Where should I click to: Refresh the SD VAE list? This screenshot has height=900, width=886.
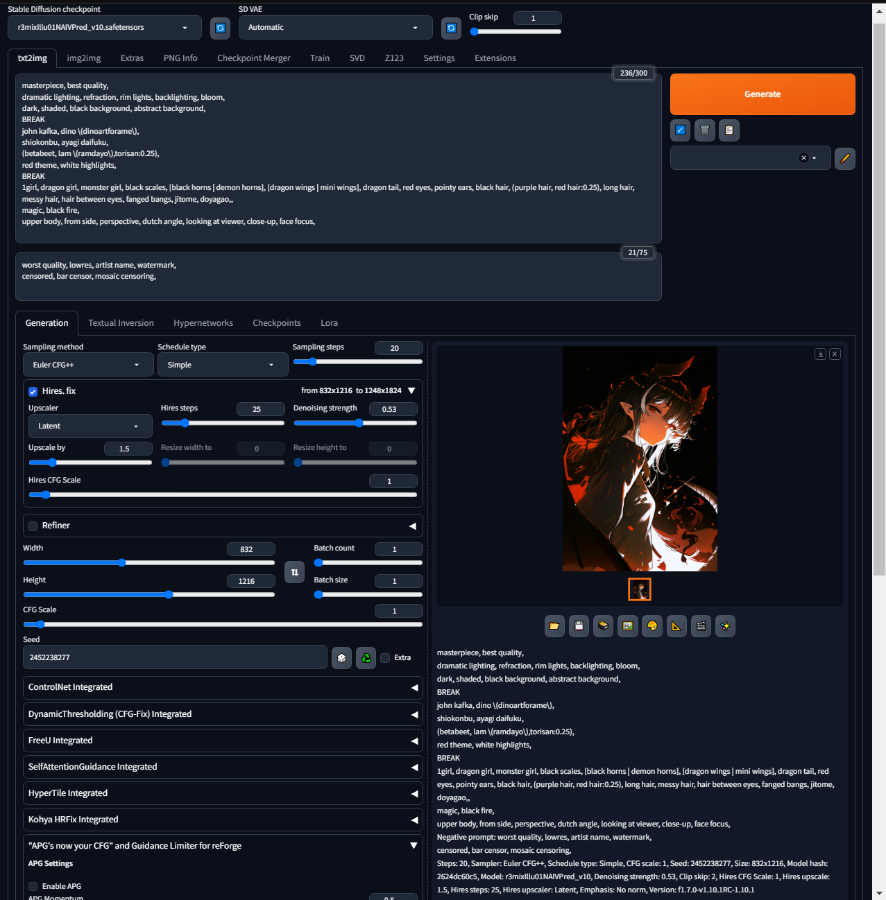click(451, 28)
